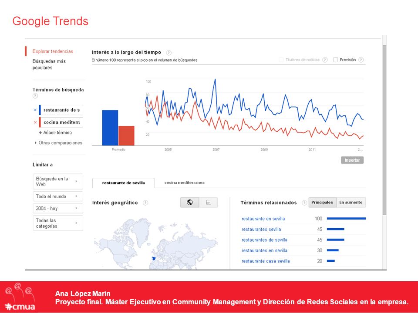
Task: Select the restaurante de sevilla tab
Action: (123, 183)
